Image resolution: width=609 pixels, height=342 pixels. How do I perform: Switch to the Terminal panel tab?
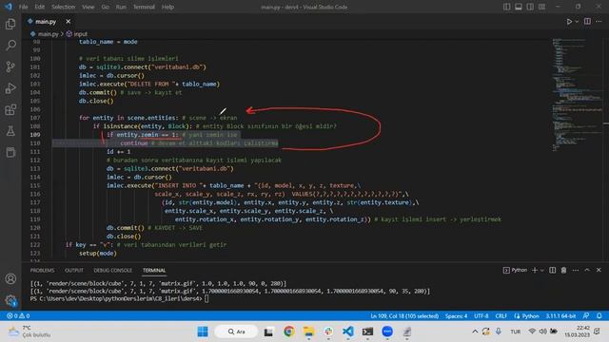tap(154, 270)
